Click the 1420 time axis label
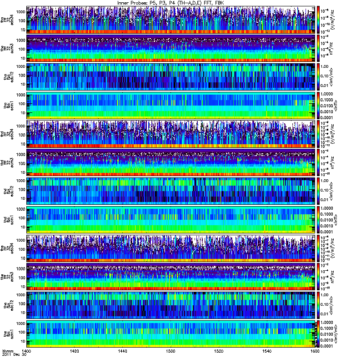Viewport: 341px width, 364px height. coord(74,351)
